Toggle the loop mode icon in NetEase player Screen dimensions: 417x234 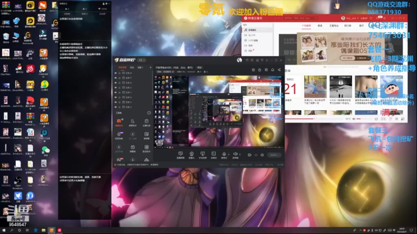376,119
